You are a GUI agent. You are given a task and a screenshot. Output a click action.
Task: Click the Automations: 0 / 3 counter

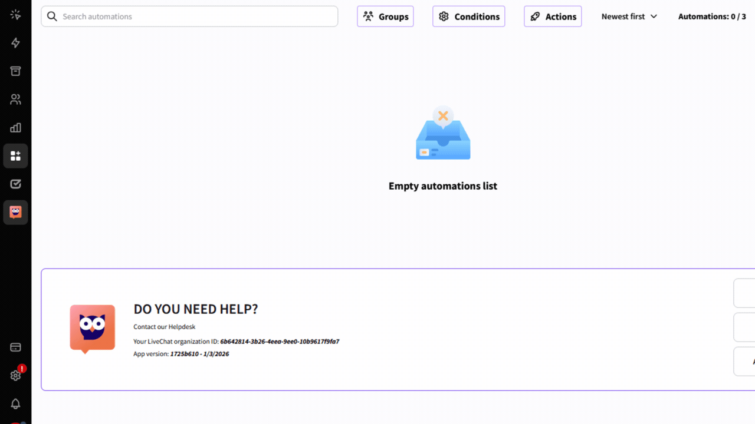(x=712, y=16)
